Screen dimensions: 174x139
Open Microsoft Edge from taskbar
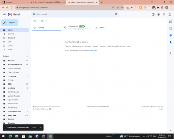(10, 136)
